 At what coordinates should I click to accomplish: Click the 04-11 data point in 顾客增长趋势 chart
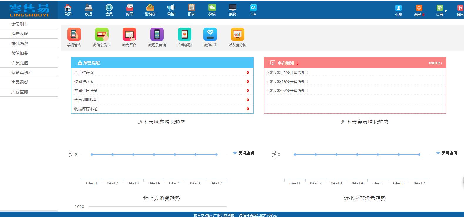point(92,155)
